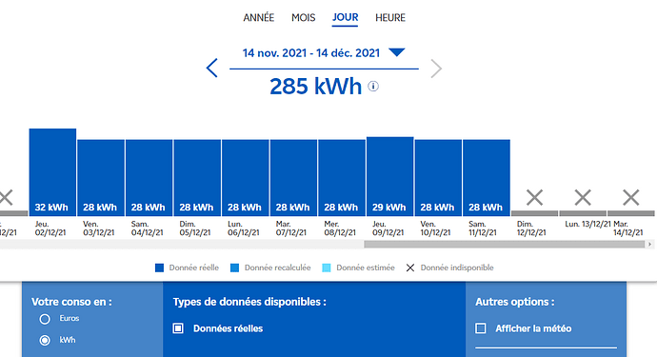Select the 28 kWh bar for 11/12/21
Image resolution: width=657 pixels, height=357 pixels.
(486, 178)
